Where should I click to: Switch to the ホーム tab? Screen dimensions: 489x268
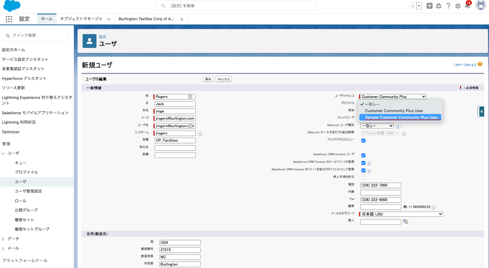pyautogui.click(x=47, y=19)
